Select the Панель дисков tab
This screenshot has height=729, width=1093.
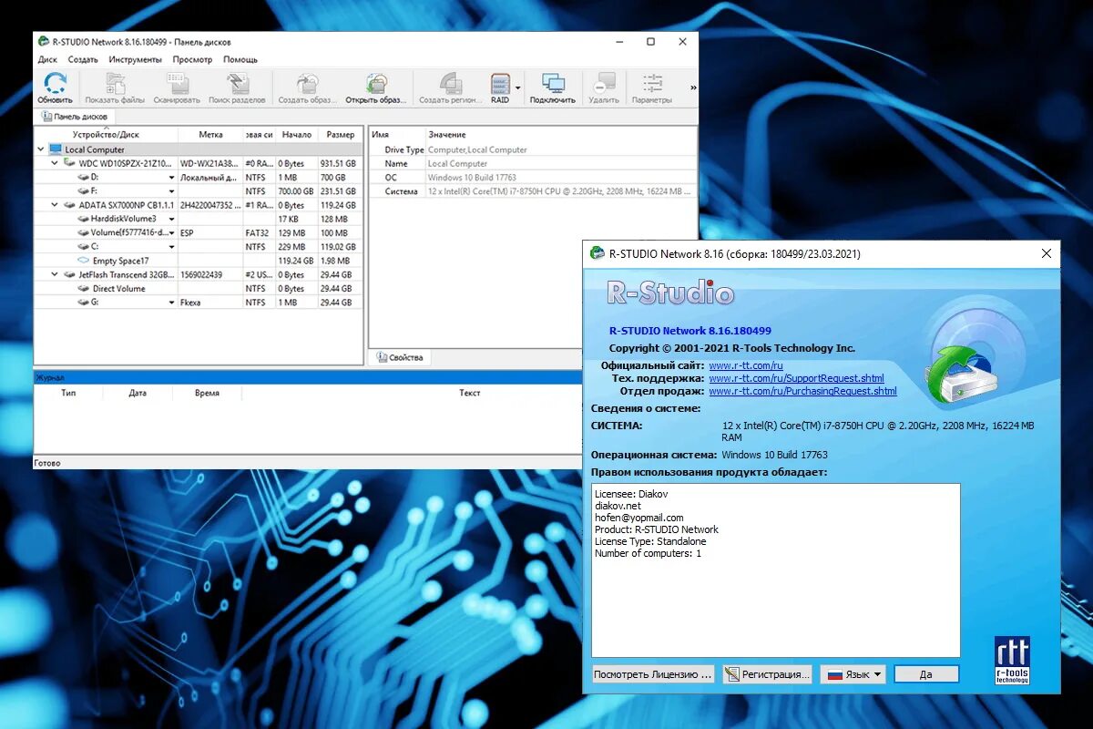click(75, 117)
